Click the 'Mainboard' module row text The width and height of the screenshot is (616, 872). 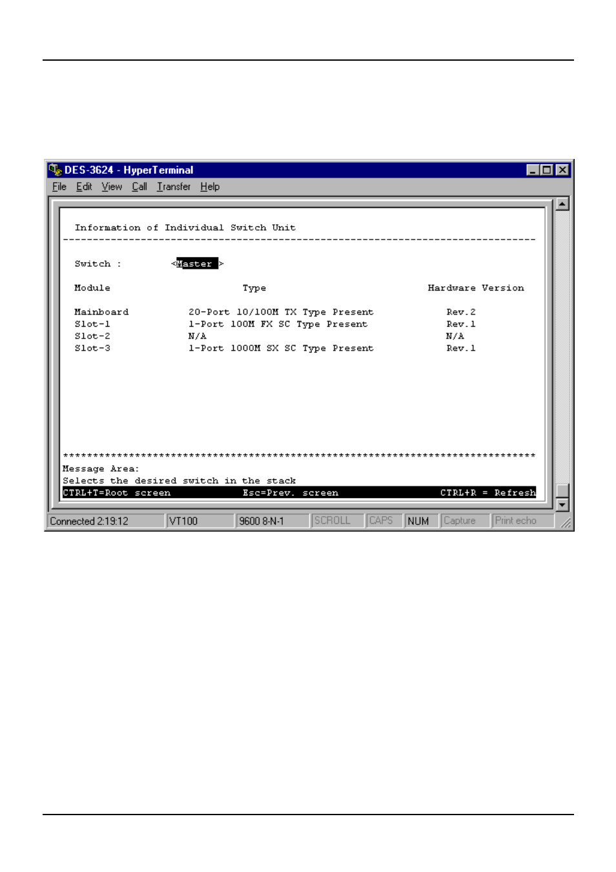click(x=101, y=312)
